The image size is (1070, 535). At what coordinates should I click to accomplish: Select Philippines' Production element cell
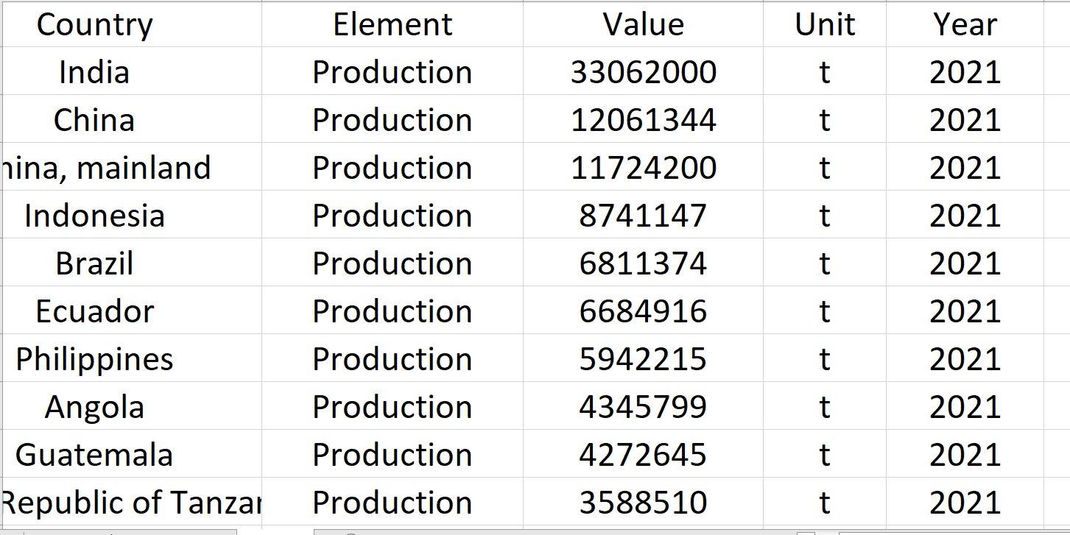point(393,358)
